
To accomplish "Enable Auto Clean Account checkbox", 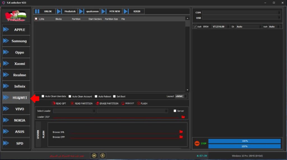I will tap(70, 96).
